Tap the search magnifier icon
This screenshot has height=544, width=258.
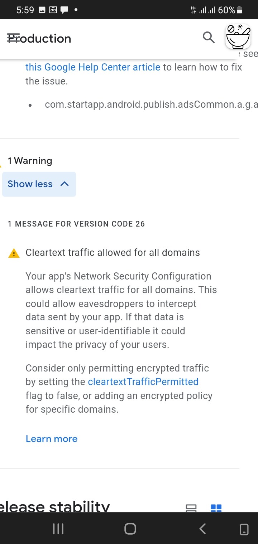[209, 37]
